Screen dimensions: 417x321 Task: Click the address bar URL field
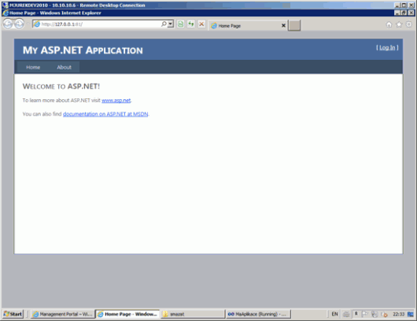click(101, 24)
